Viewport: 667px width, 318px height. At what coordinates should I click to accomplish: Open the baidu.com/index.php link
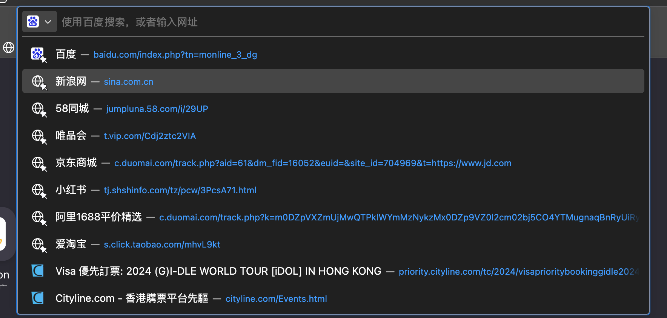pyautogui.click(x=175, y=55)
